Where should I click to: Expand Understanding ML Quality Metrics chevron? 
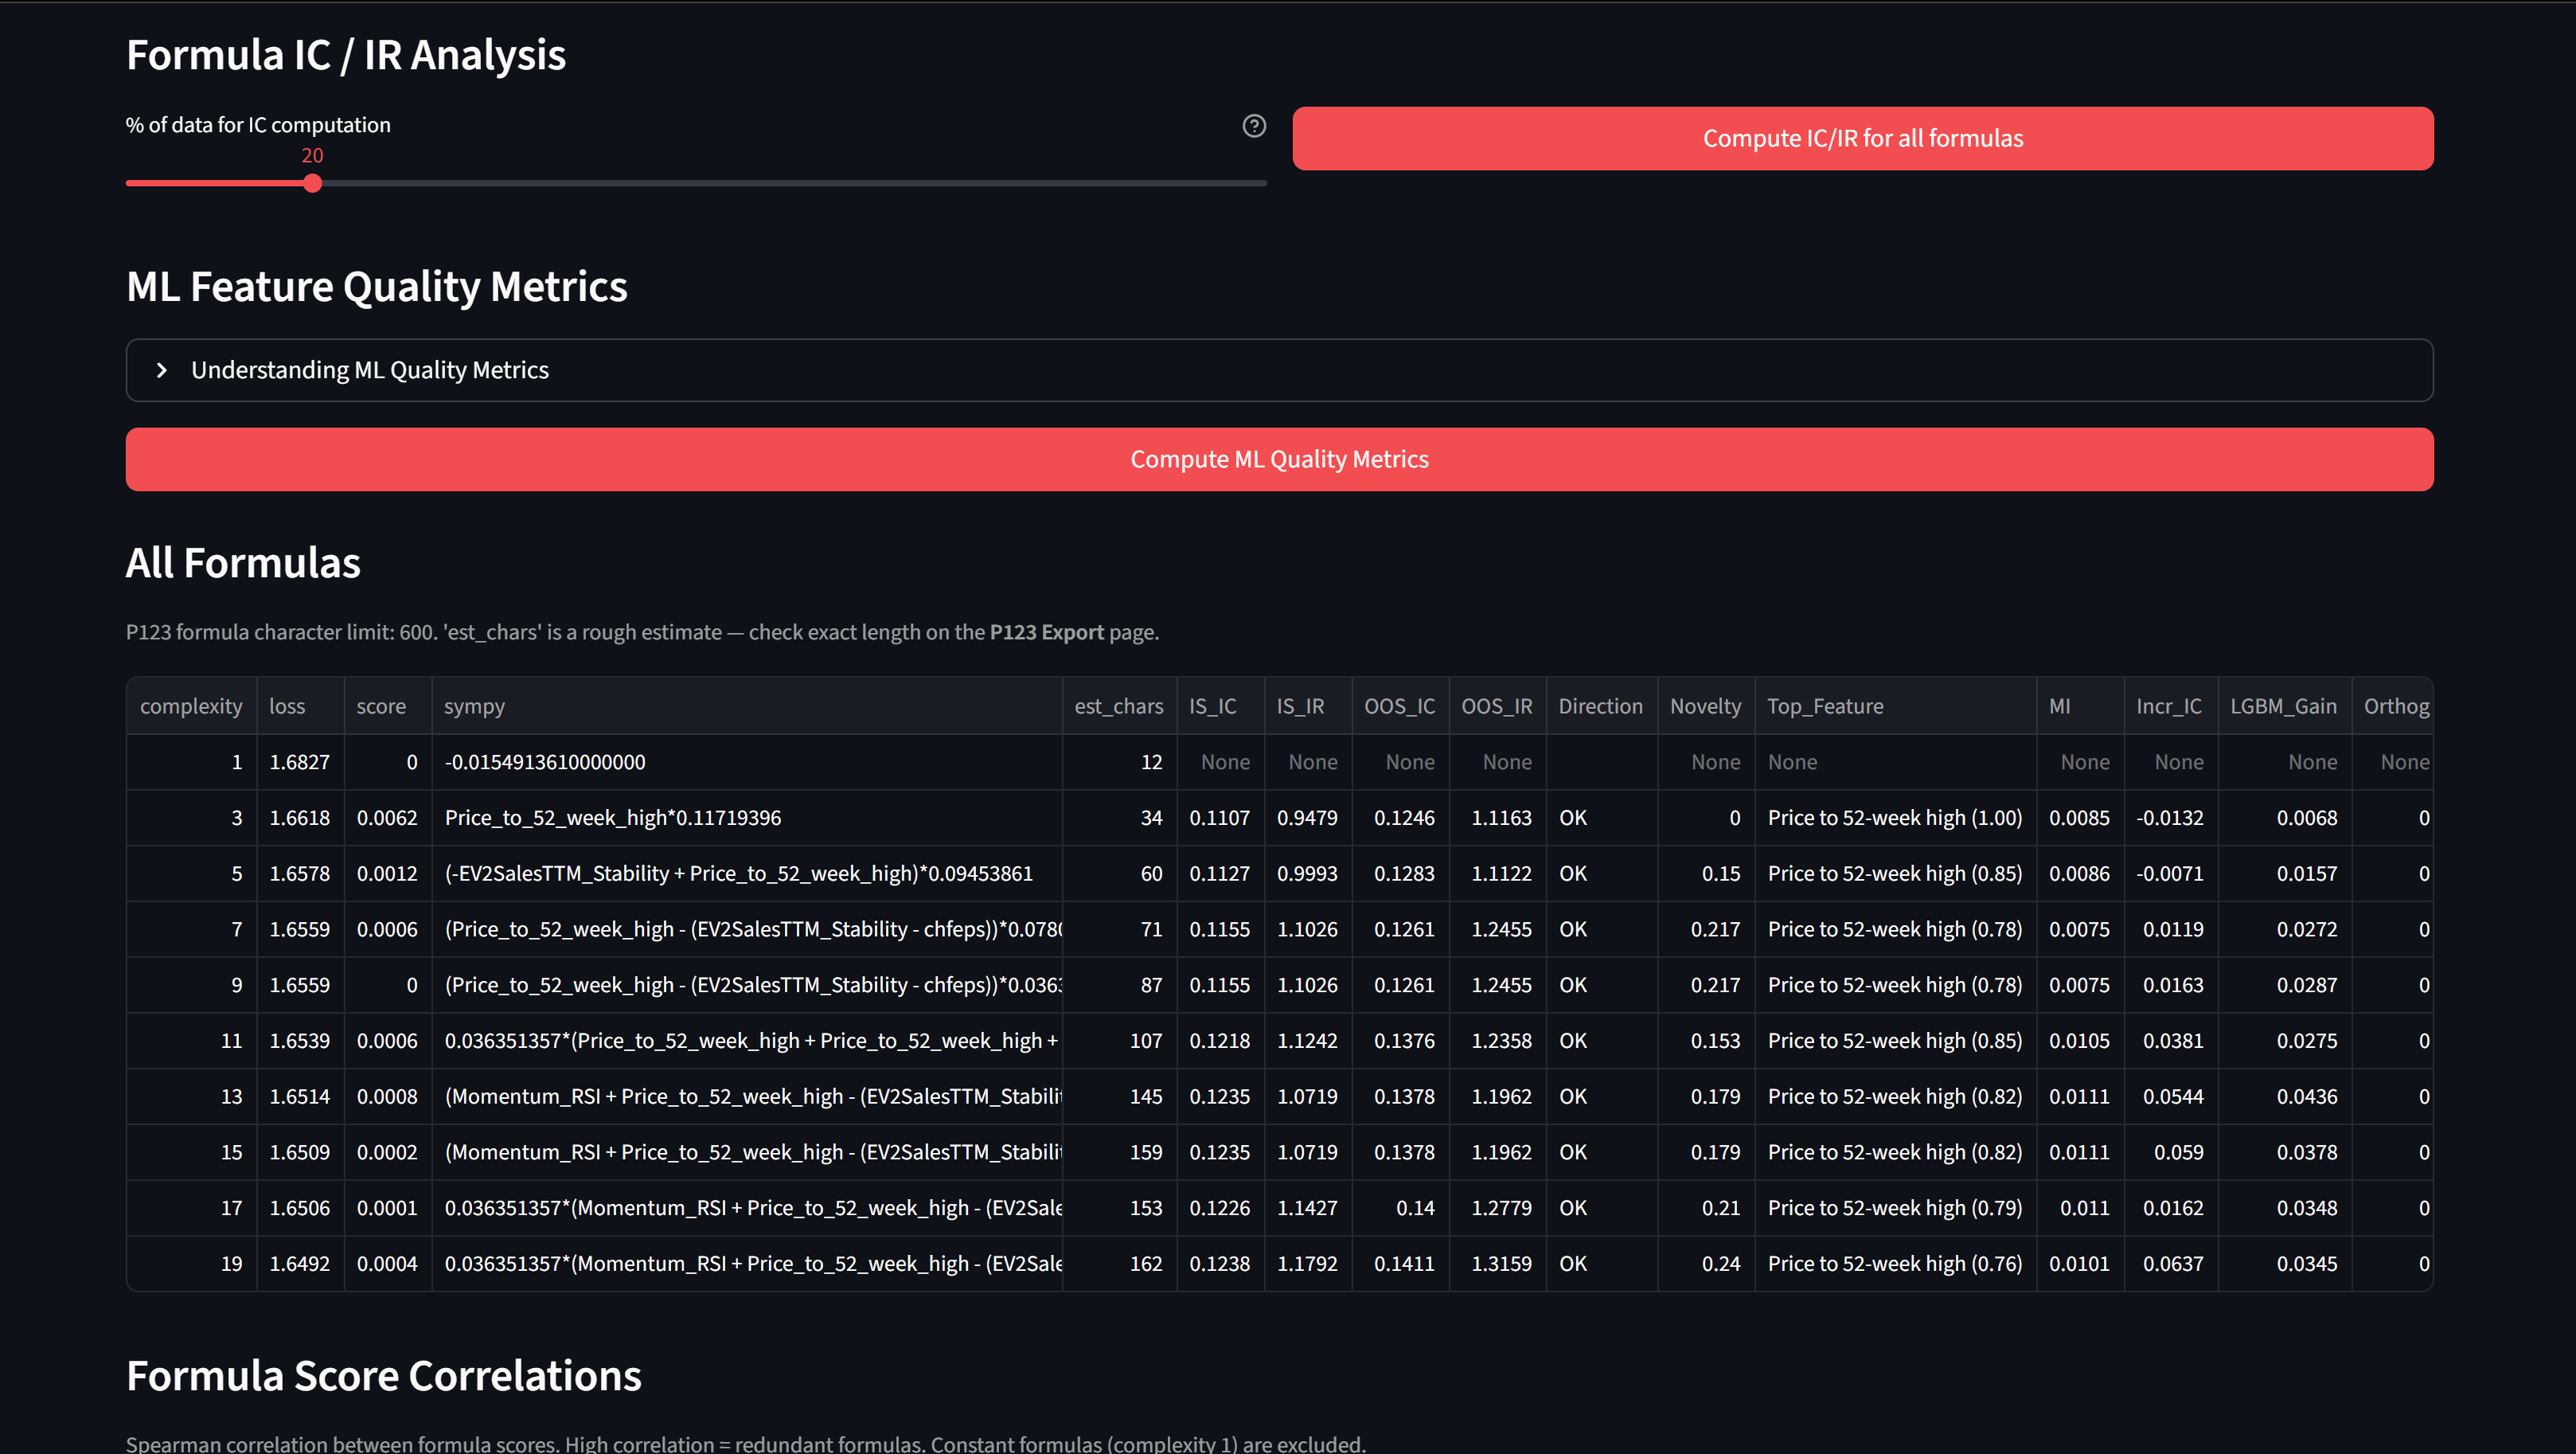coord(162,370)
